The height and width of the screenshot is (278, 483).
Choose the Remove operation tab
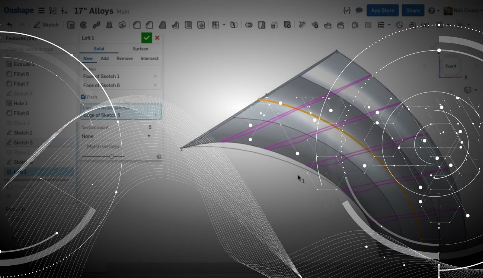point(124,58)
